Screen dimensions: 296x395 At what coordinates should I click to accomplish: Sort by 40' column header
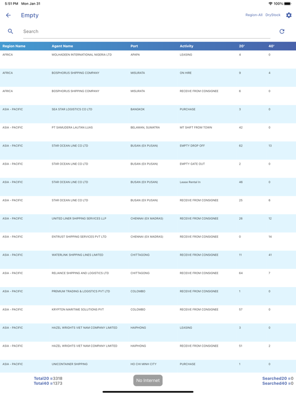coord(271,46)
